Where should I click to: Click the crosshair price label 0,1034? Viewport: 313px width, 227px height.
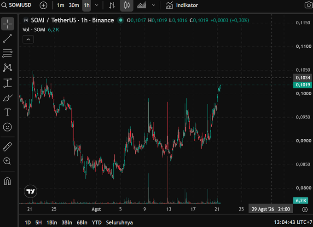coord(302,78)
